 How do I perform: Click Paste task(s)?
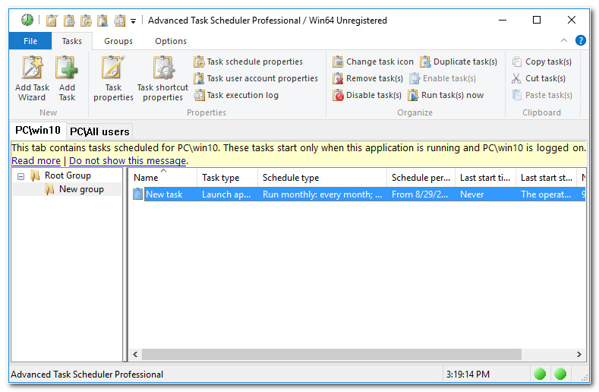(543, 95)
